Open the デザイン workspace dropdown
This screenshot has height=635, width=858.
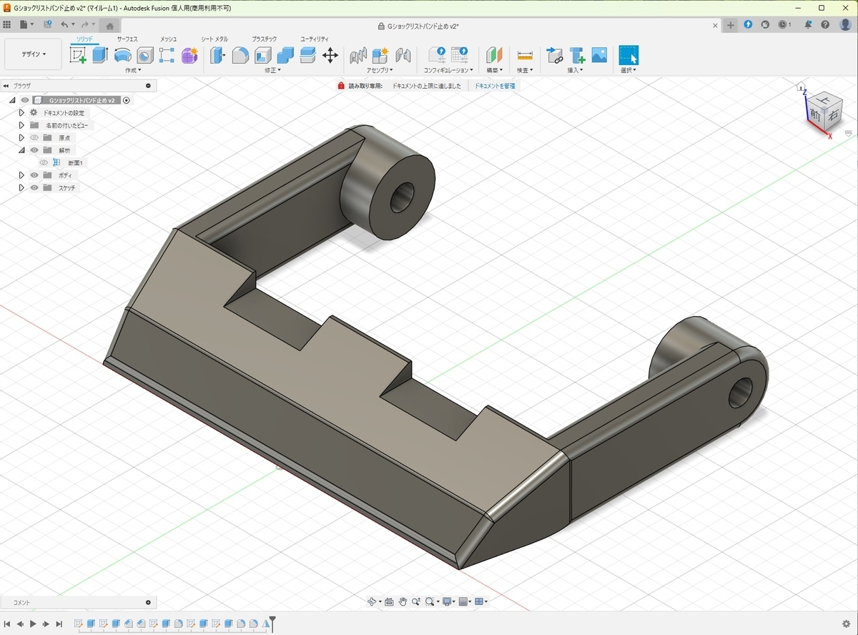(34, 54)
